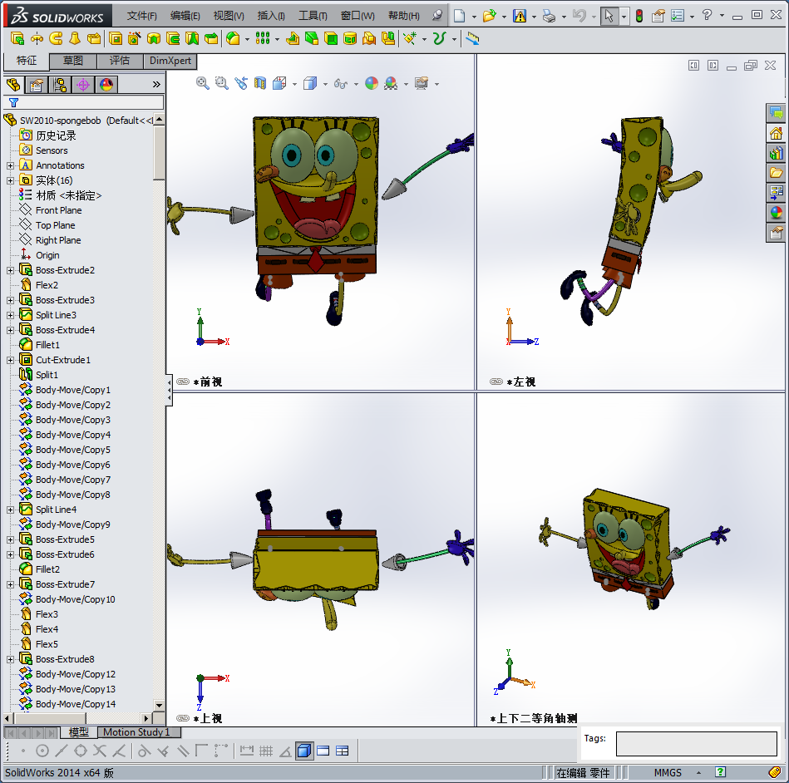The height and width of the screenshot is (783, 789).
Task: Open the FeatureManager design tree tab
Action: pyautogui.click(x=13, y=85)
